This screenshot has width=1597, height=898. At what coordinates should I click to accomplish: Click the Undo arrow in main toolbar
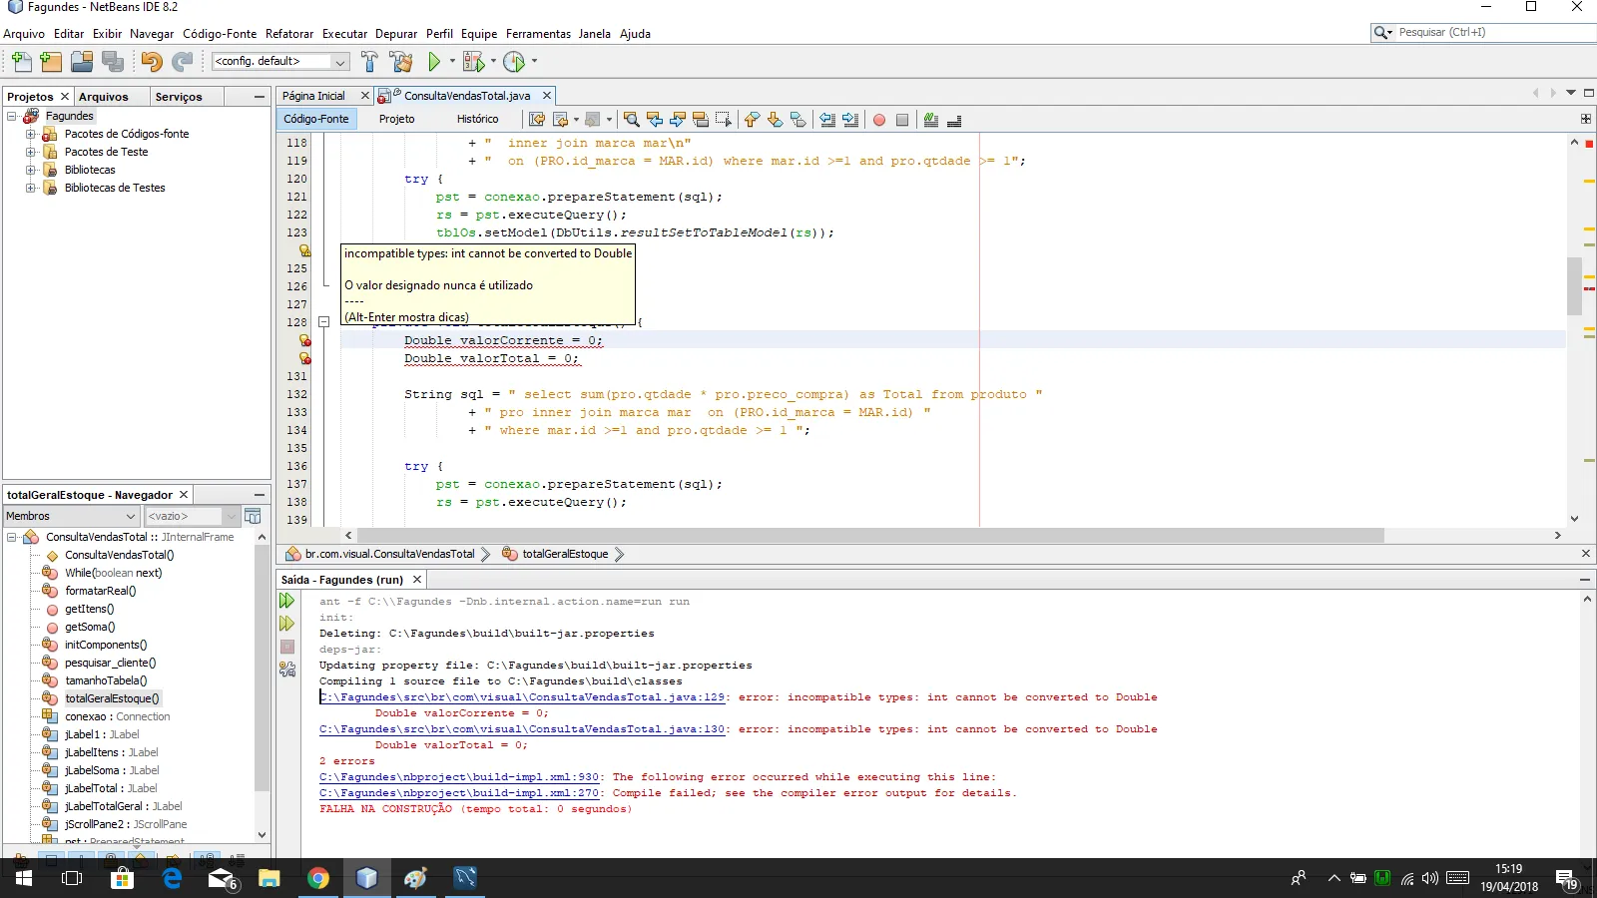pyautogui.click(x=151, y=62)
